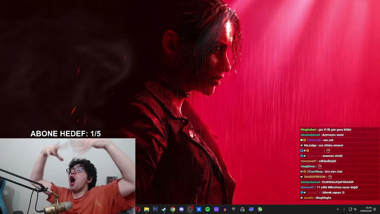This screenshot has height=214, width=380.
Task: Switch to OBS Studio on the taskbar
Action: [190, 209]
